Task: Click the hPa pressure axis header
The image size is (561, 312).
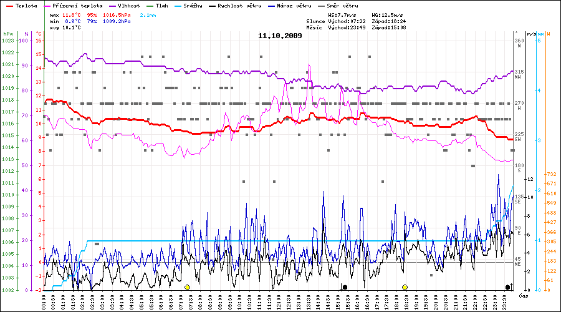Action: [7, 33]
